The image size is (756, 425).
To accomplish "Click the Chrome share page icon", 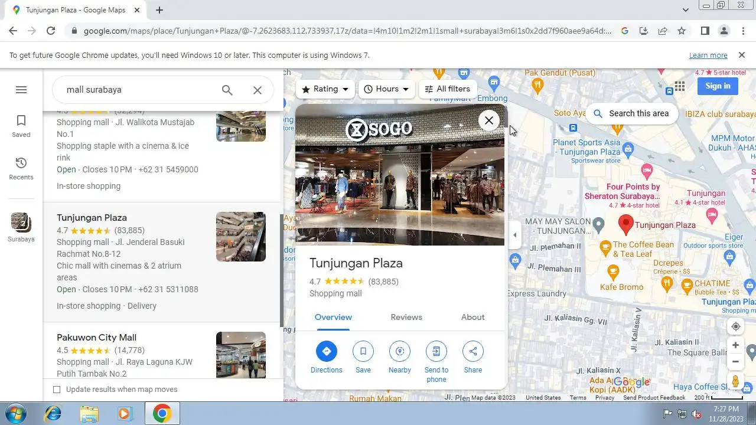I will [663, 31].
